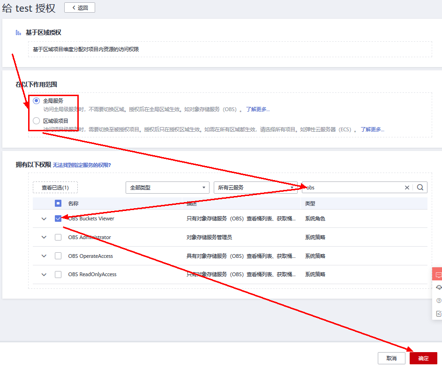
Task: Check the OBS ReadOnlyAccess checkbox
Action: (58, 274)
